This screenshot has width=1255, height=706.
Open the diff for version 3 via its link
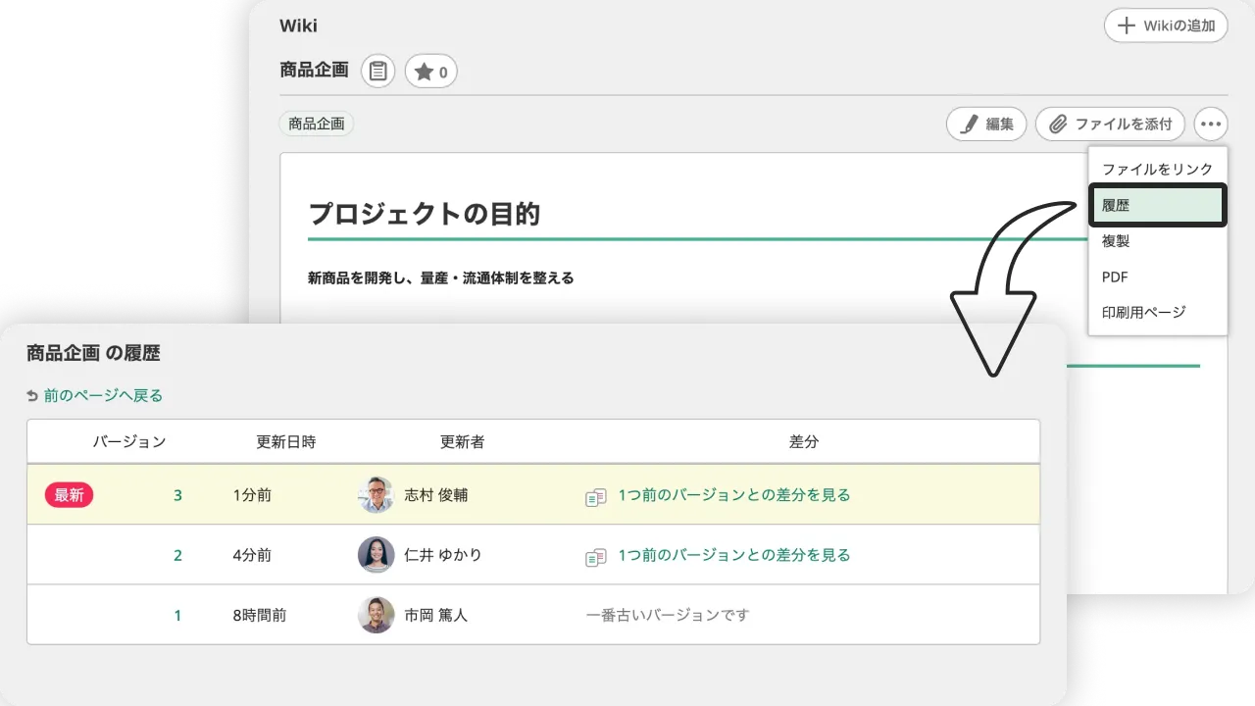click(x=733, y=495)
